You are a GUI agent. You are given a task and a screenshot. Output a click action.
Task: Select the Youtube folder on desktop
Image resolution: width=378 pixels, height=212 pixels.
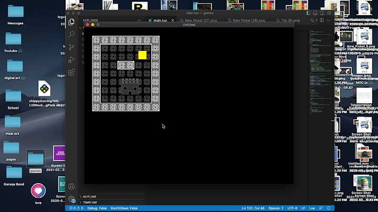[13, 41]
